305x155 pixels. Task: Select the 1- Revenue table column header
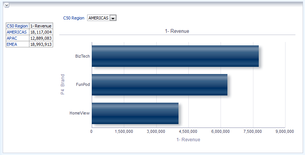(x=41, y=26)
